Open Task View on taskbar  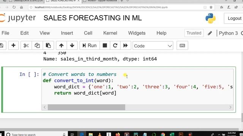[x=72, y=134]
